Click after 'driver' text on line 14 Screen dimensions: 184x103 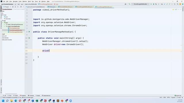coord(49,51)
